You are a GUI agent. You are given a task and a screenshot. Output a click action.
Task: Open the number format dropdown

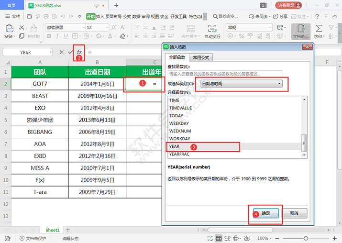[270, 27]
